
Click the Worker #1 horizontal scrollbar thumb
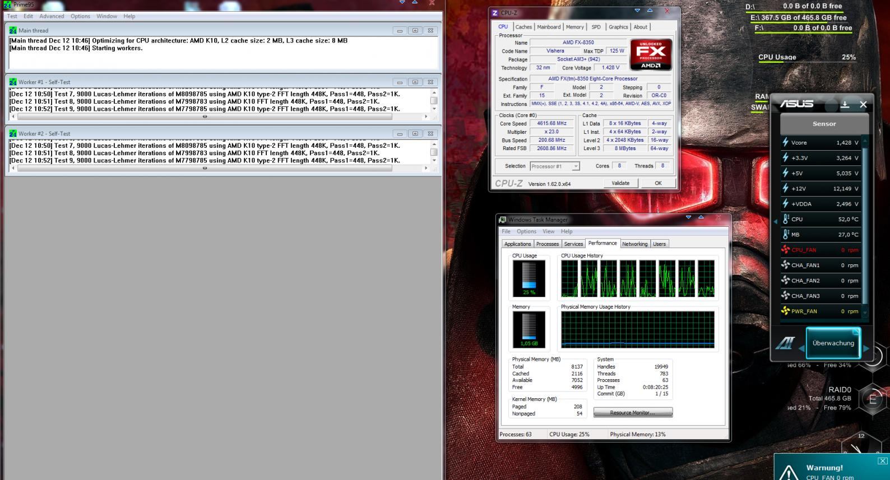205,116
